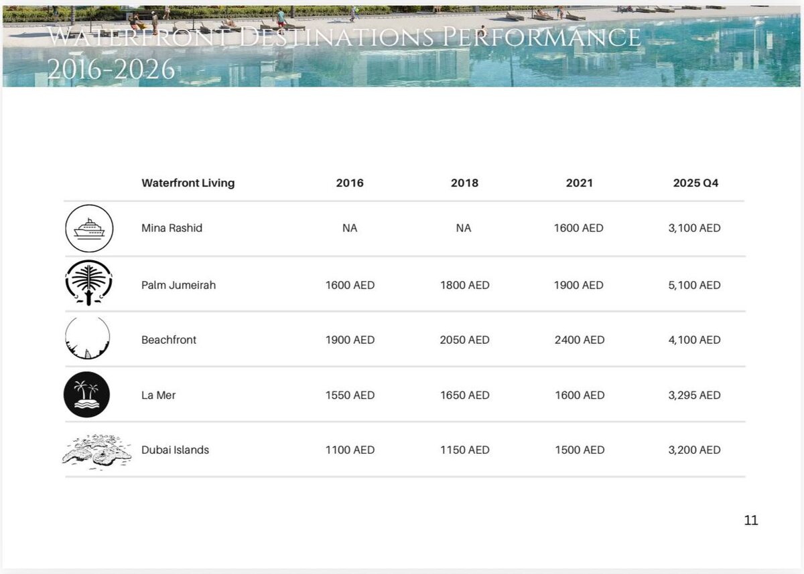Click the 'Dubai Islands' row label
Screen dimensions: 804x574
tap(175, 450)
